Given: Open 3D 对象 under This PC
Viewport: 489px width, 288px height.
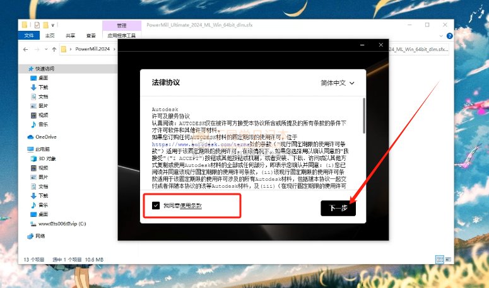Looking at the screenshot, I should click(47, 158).
